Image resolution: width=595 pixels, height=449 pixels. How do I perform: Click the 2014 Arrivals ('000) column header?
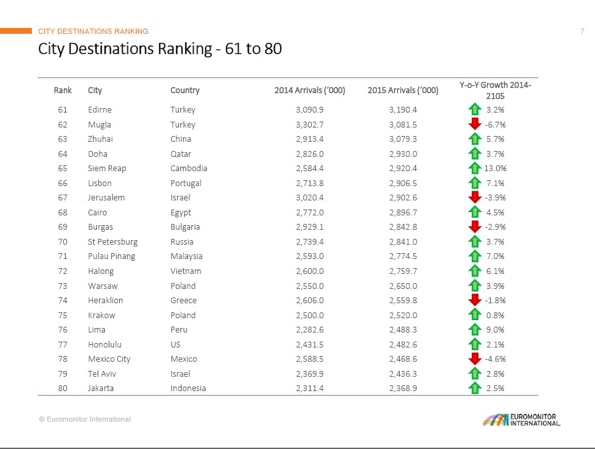(x=310, y=90)
